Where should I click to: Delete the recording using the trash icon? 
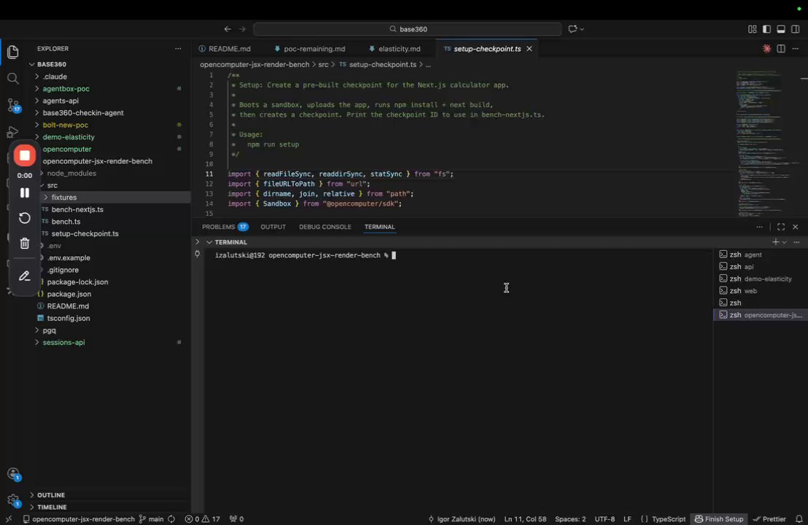click(x=25, y=244)
